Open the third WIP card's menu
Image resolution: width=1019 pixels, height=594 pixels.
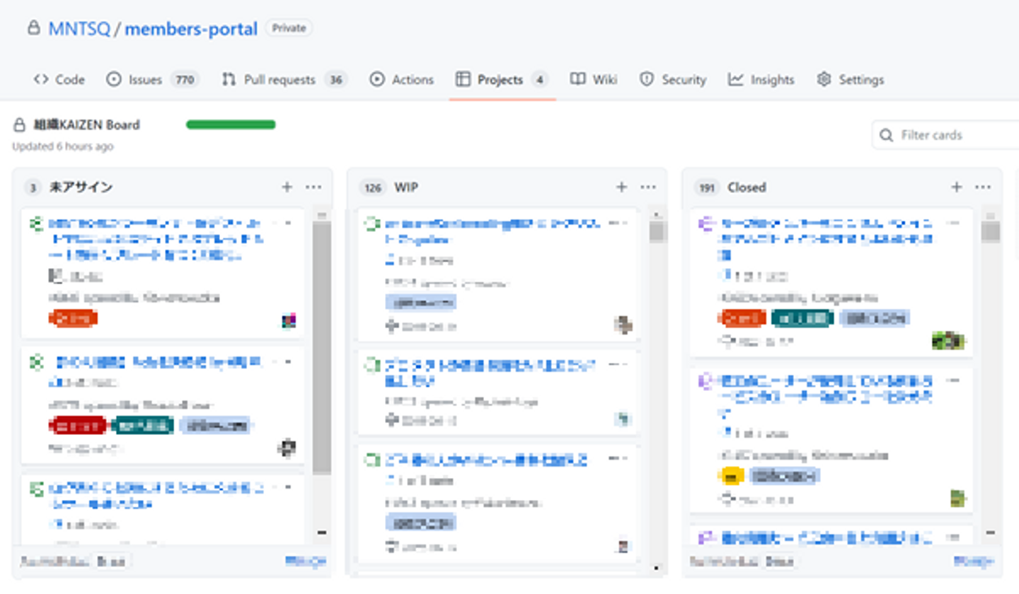(x=618, y=458)
